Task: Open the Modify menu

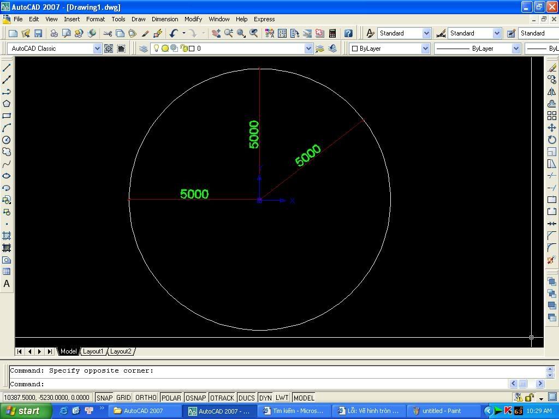Action: pos(193,19)
